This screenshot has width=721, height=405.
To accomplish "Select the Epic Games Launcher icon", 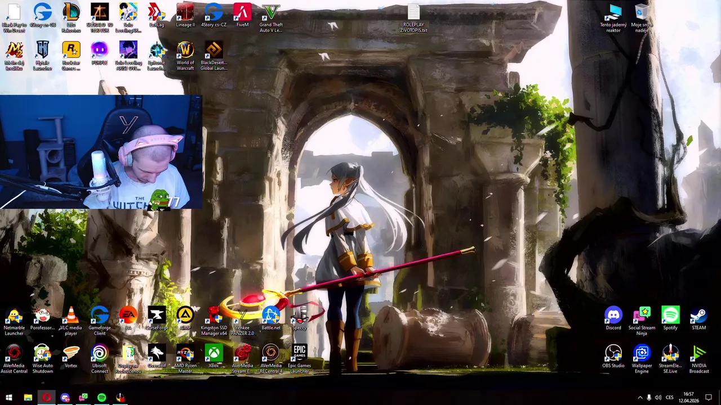I will coord(299,360).
